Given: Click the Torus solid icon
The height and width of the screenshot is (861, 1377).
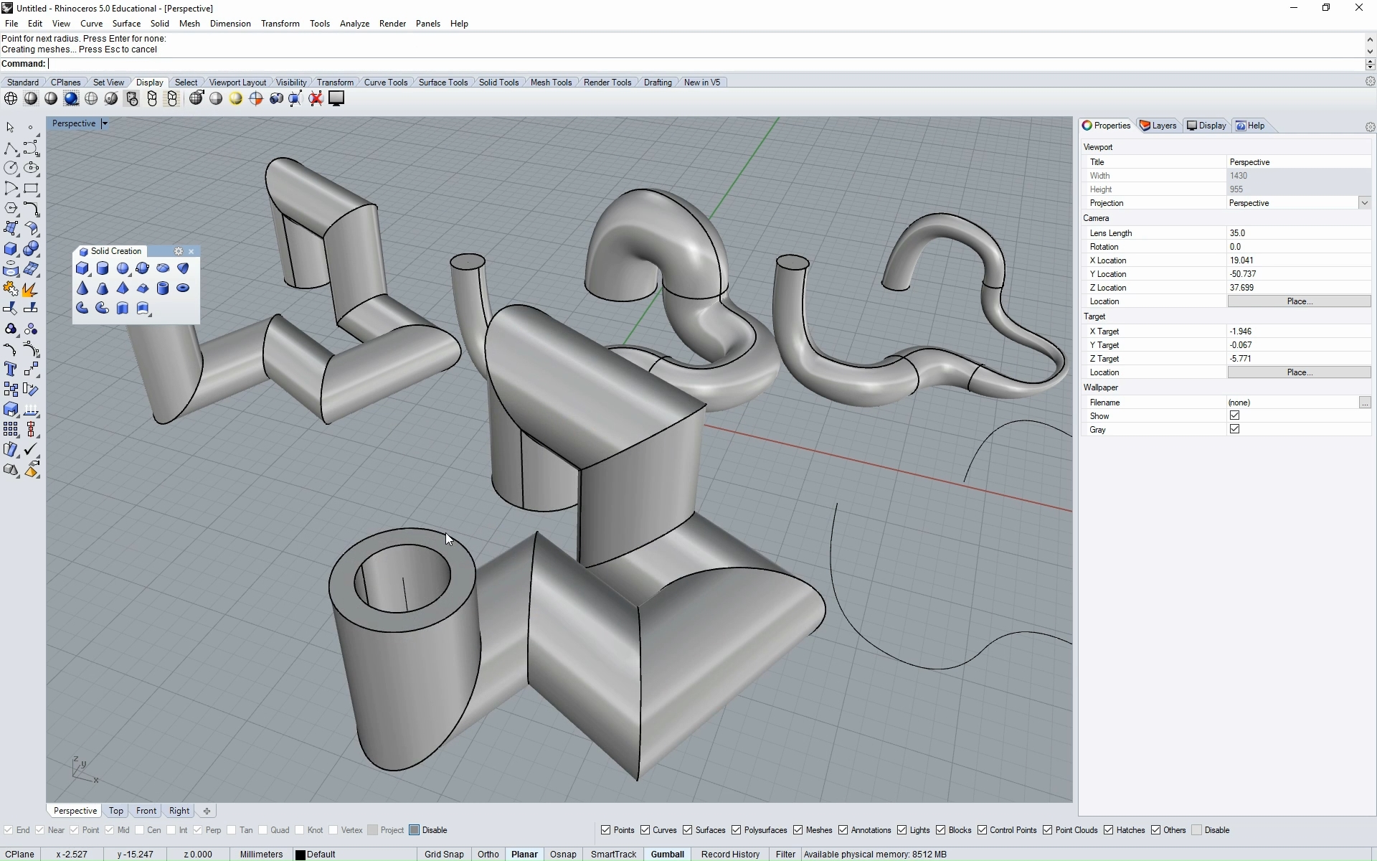Looking at the screenshot, I should tap(183, 288).
